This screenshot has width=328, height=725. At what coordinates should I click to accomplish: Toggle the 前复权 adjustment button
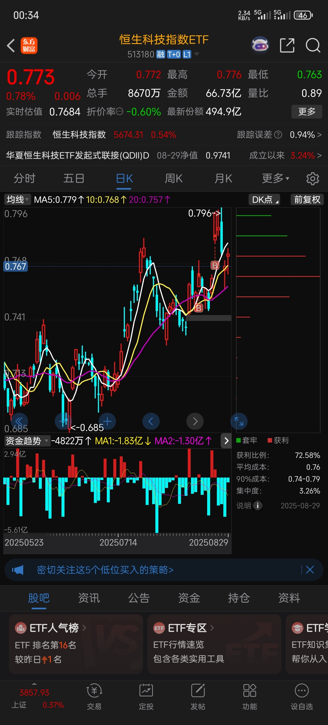click(x=307, y=200)
